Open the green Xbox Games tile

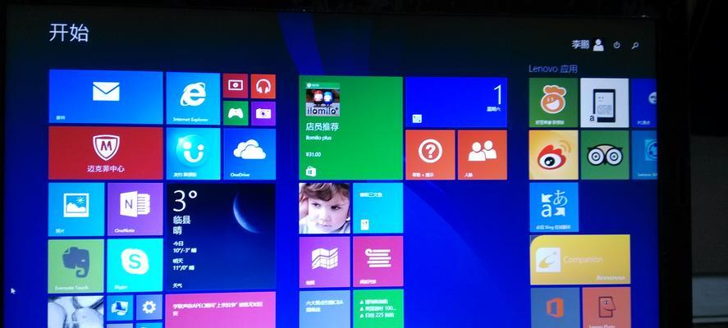pyautogui.click(x=236, y=113)
